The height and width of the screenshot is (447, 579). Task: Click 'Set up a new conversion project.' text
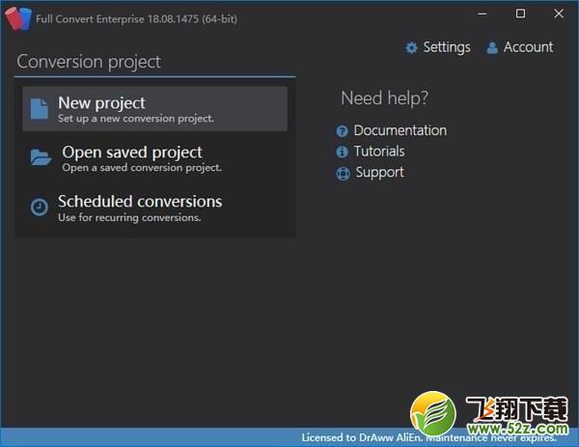point(136,119)
